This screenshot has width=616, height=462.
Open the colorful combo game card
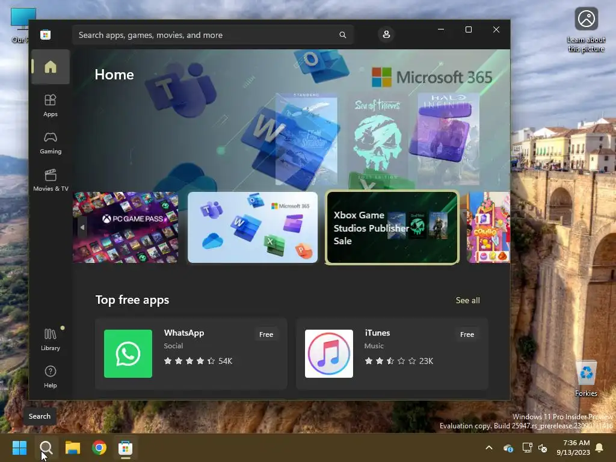click(x=488, y=227)
